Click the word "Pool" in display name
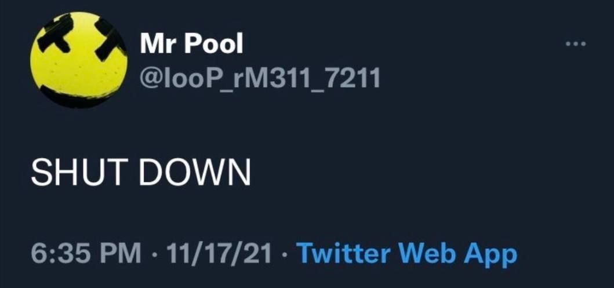Viewport: 614px width, 288px height. click(x=214, y=43)
